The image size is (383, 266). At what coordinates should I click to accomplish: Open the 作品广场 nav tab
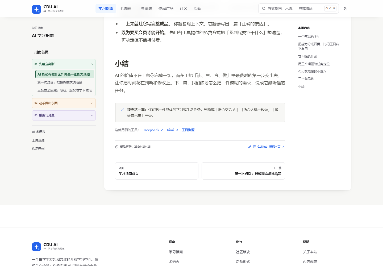tap(166, 9)
